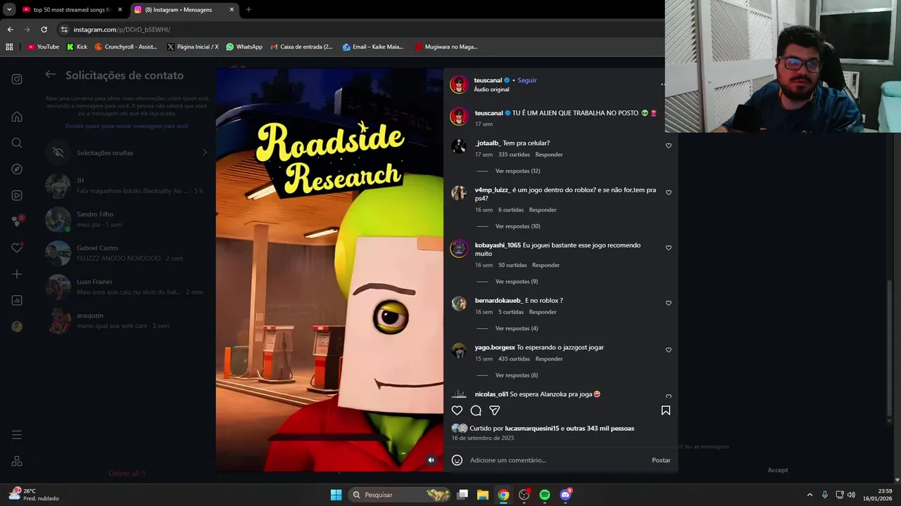Expand Ver respostas (12) under _jotaalb_
This screenshot has width=901, height=506.
(x=517, y=171)
